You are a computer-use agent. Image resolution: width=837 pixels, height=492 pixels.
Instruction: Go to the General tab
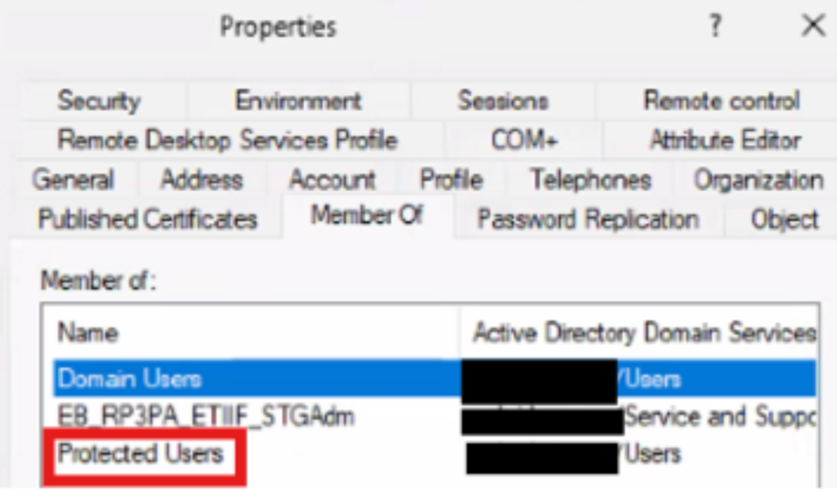coord(73,180)
